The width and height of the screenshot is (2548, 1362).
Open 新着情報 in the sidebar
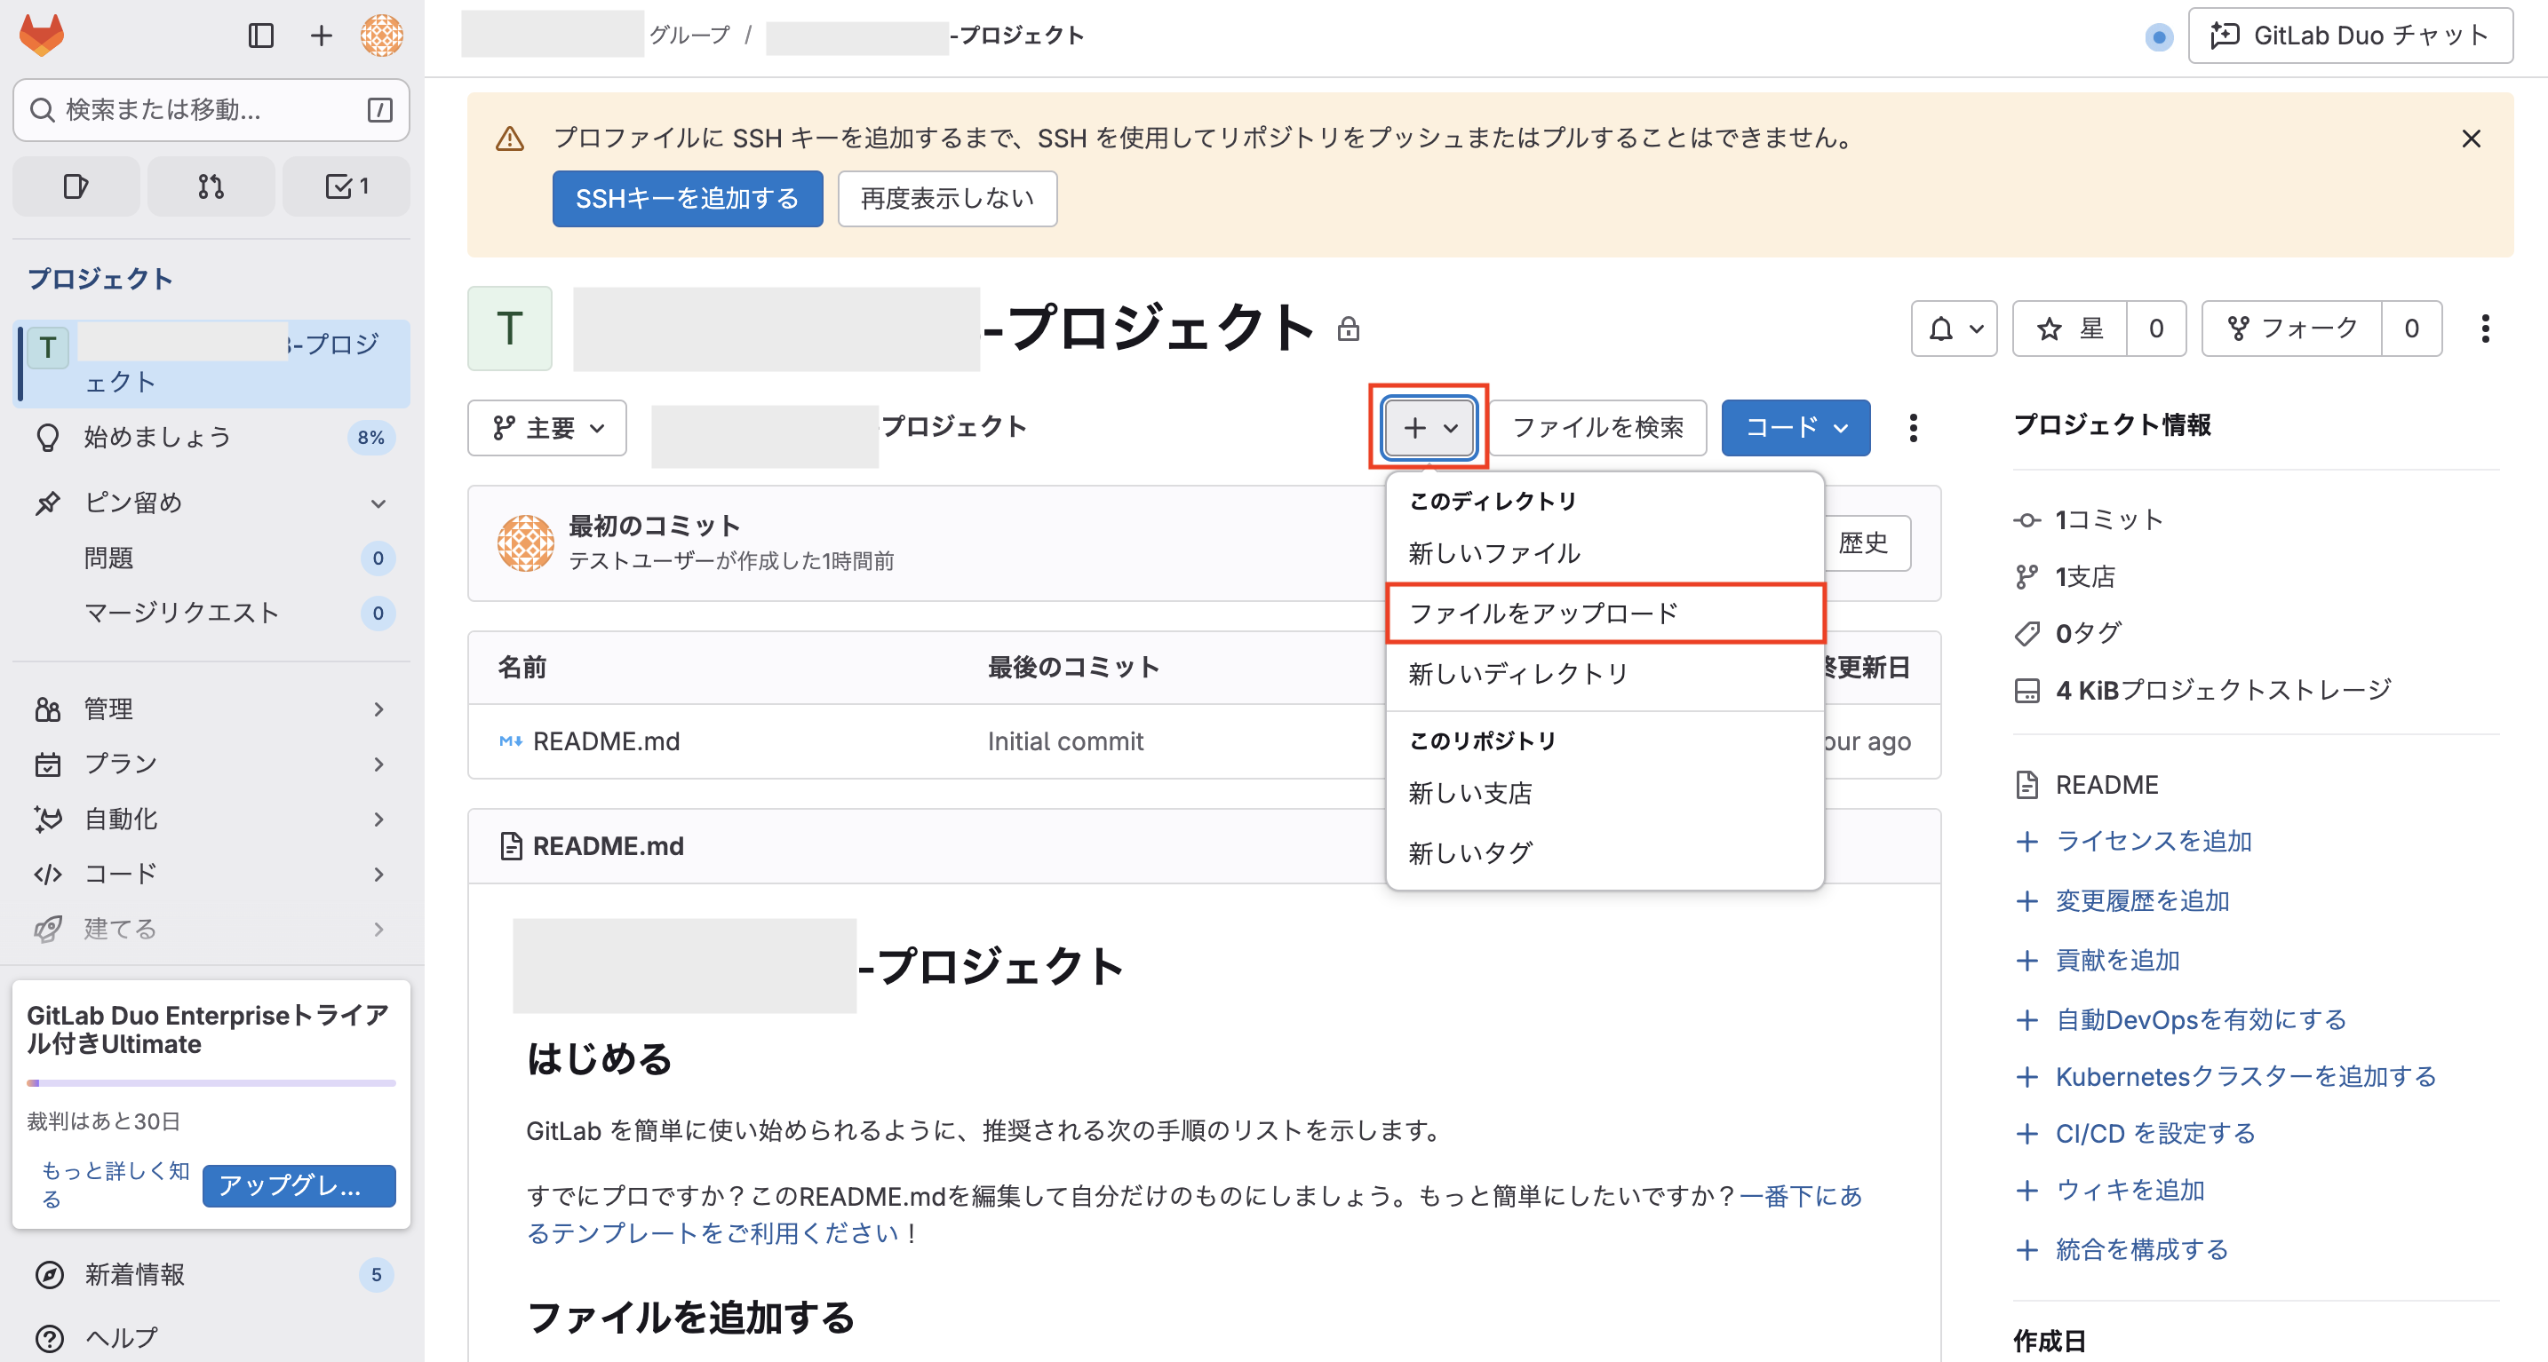coord(211,1275)
